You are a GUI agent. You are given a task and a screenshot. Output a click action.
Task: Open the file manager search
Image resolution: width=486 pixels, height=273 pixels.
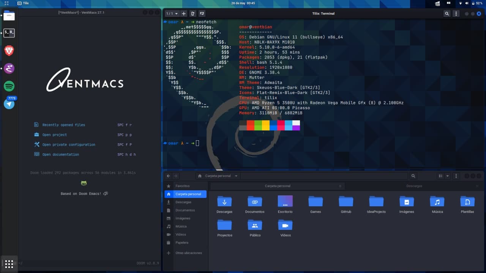[413, 176]
